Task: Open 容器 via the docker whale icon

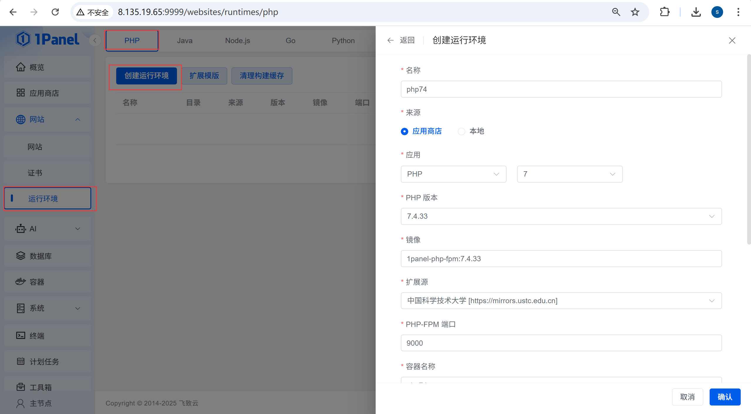Action: pyautogui.click(x=21, y=282)
